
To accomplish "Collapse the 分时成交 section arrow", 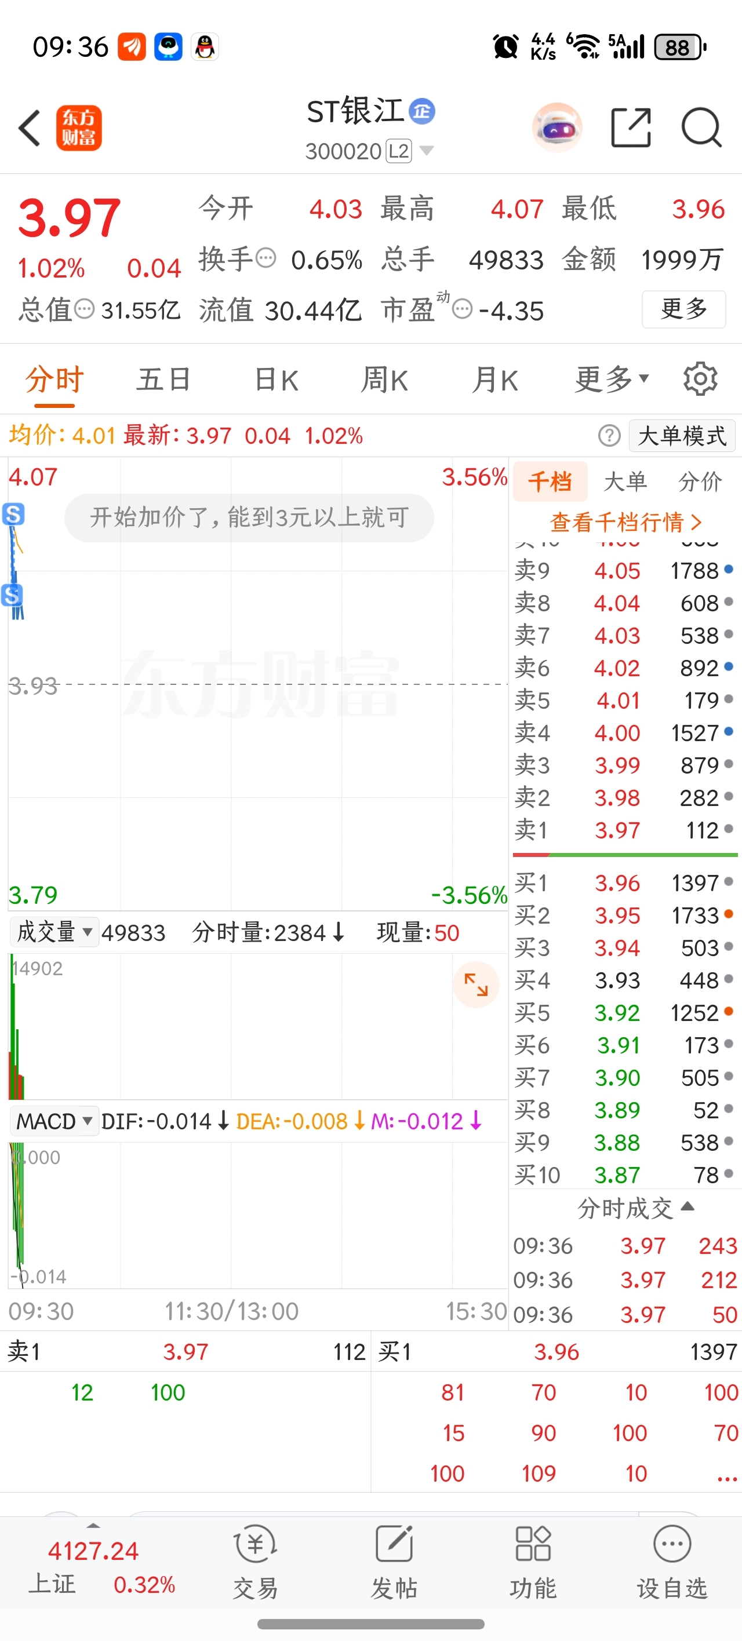I will [687, 1206].
